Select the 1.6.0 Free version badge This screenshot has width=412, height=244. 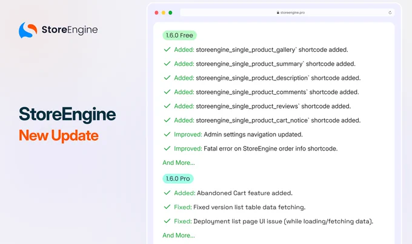[x=179, y=36]
